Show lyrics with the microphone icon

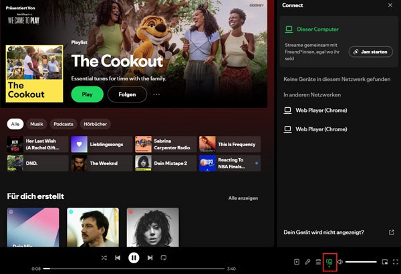pos(307,262)
